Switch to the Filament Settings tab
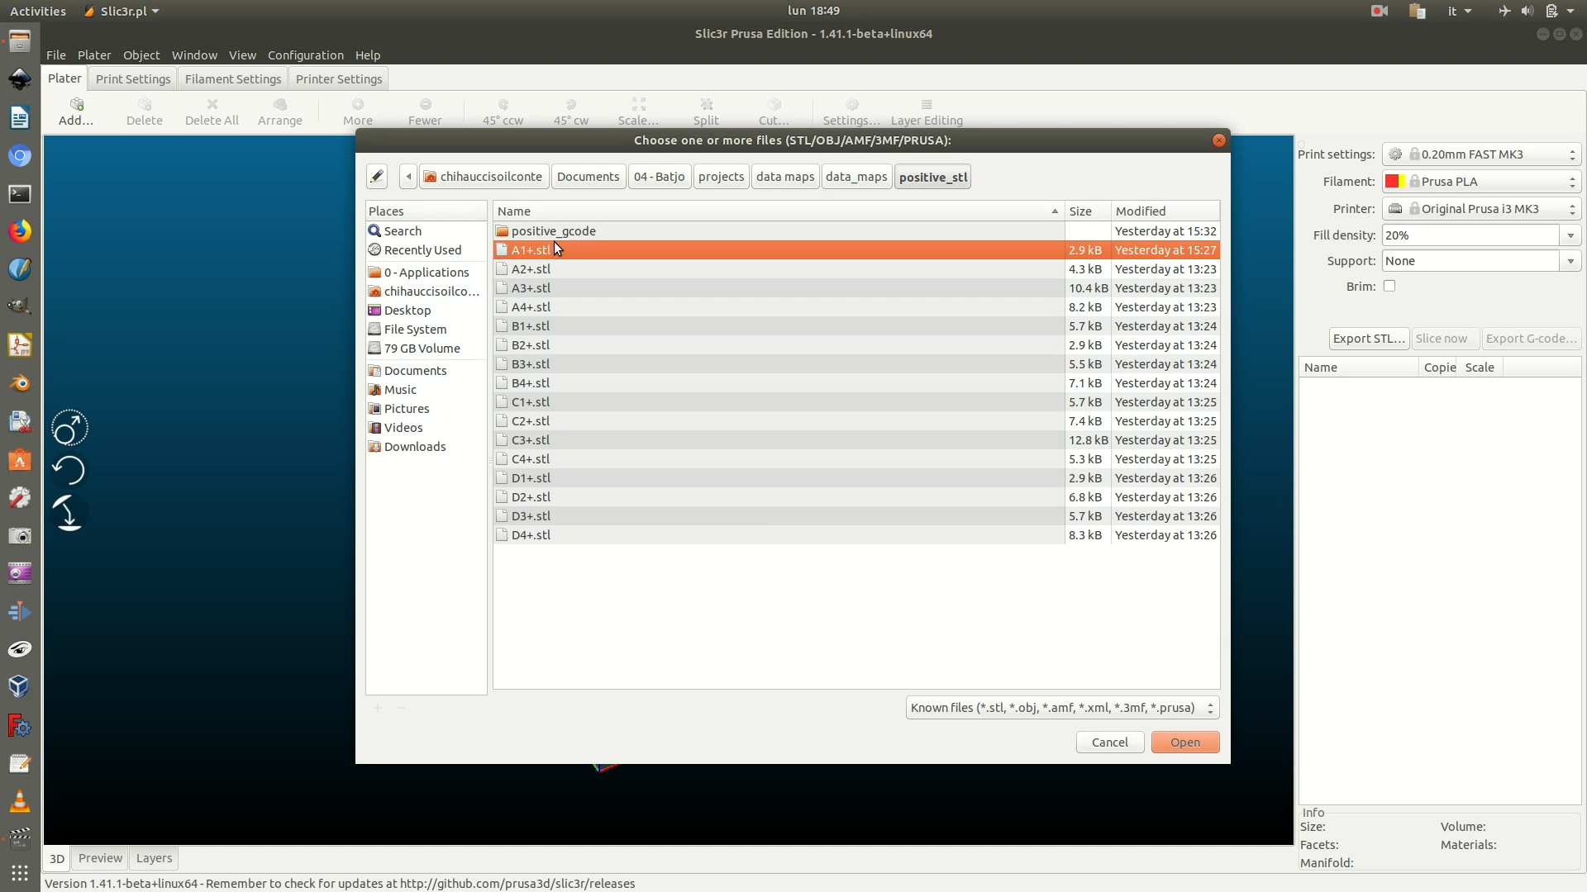The height and width of the screenshot is (892, 1587). 233,79
